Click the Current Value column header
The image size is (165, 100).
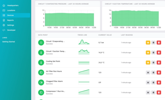point(105,35)
